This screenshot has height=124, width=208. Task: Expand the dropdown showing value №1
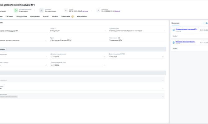pos(163,89)
